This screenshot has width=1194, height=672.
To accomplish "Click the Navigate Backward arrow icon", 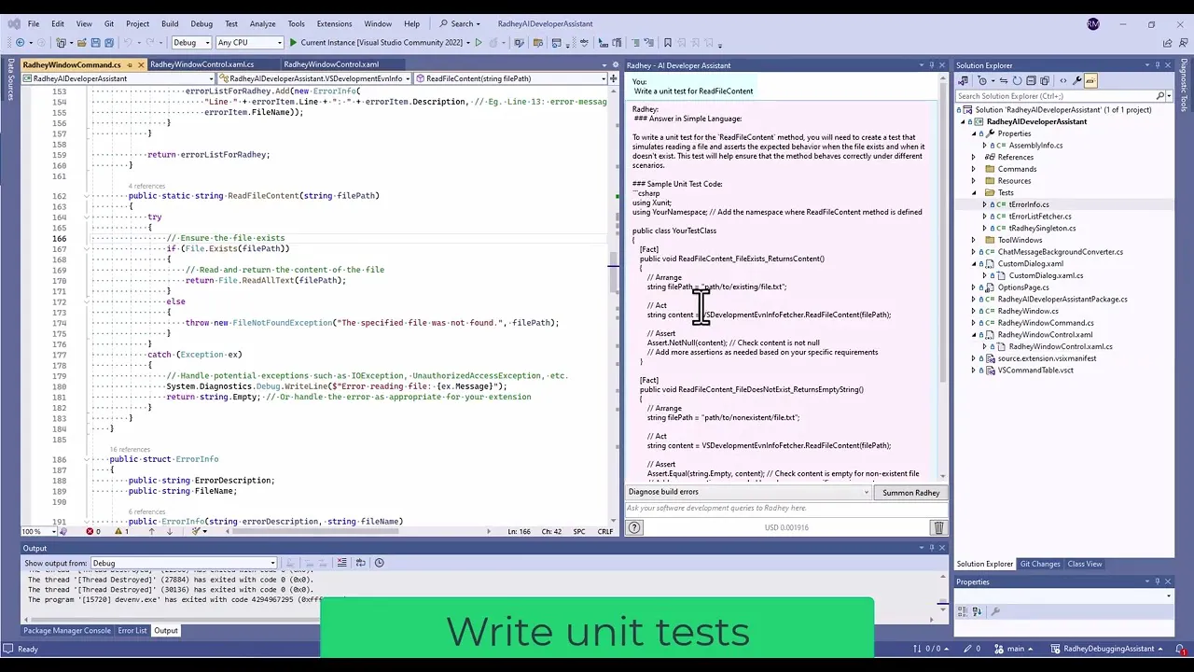I will click(x=21, y=43).
